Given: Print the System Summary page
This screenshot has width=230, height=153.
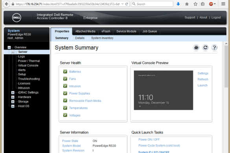Looking at the screenshot, I should 196,47.
